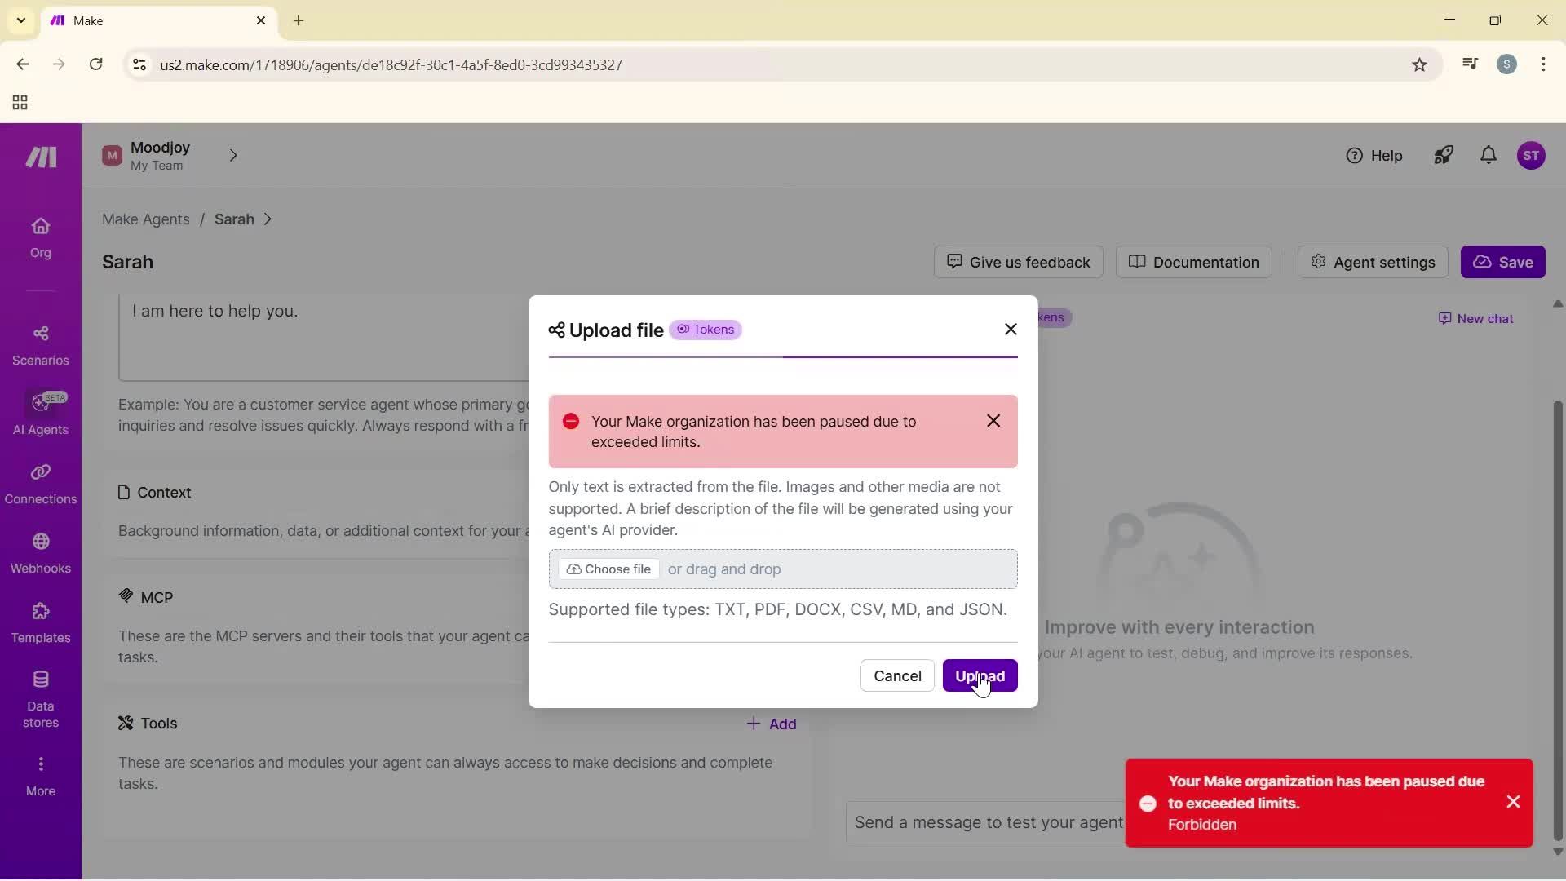Go to the Connections page

[x=40, y=484]
